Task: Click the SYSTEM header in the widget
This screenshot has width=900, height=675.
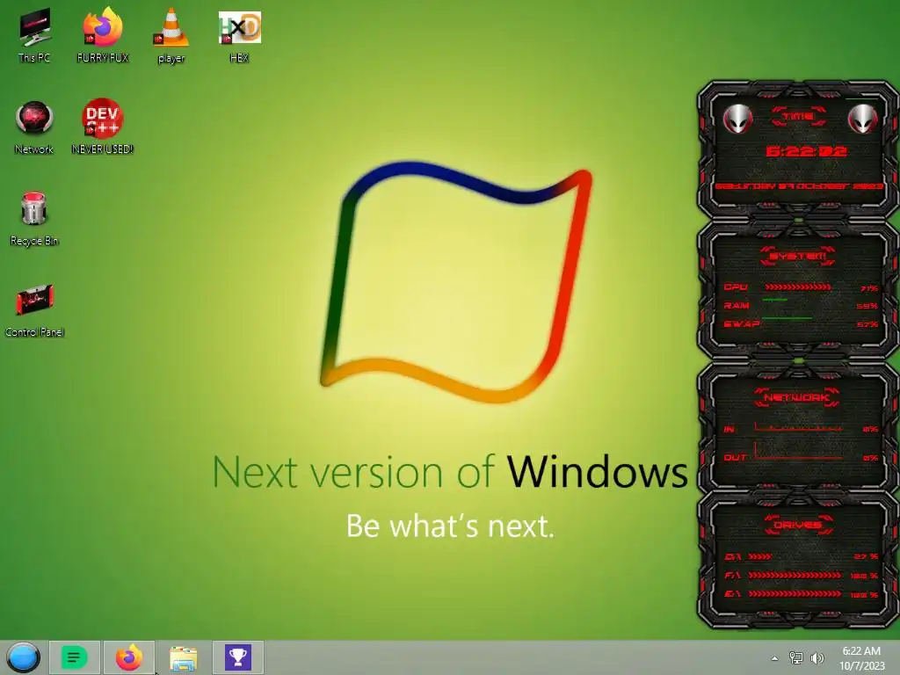Action: coord(798,256)
